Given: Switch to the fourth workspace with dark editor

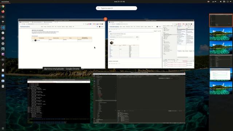Looking at the screenshot, I should pyautogui.click(x=221, y=61).
